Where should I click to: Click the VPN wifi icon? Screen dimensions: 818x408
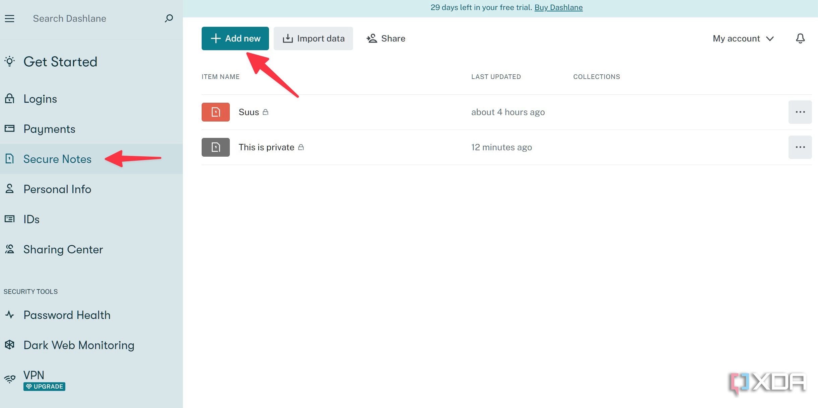pyautogui.click(x=10, y=379)
